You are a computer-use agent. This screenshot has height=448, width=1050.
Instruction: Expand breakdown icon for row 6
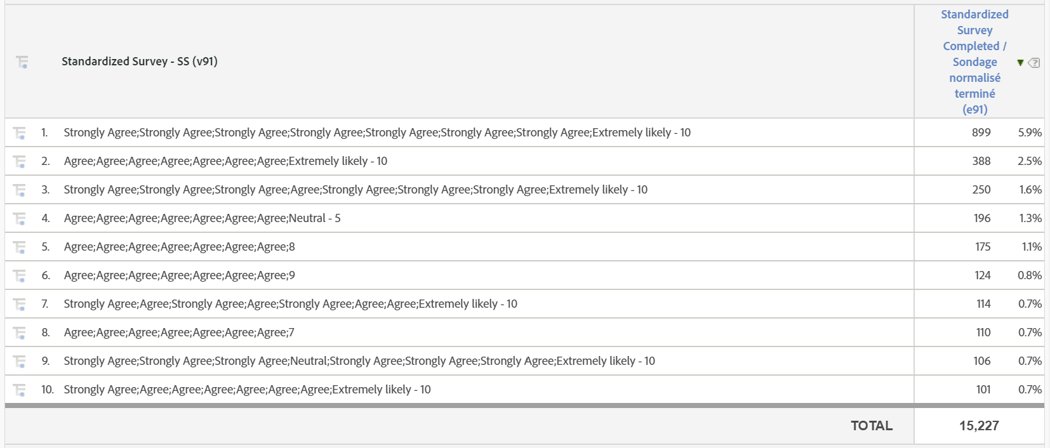[20, 276]
